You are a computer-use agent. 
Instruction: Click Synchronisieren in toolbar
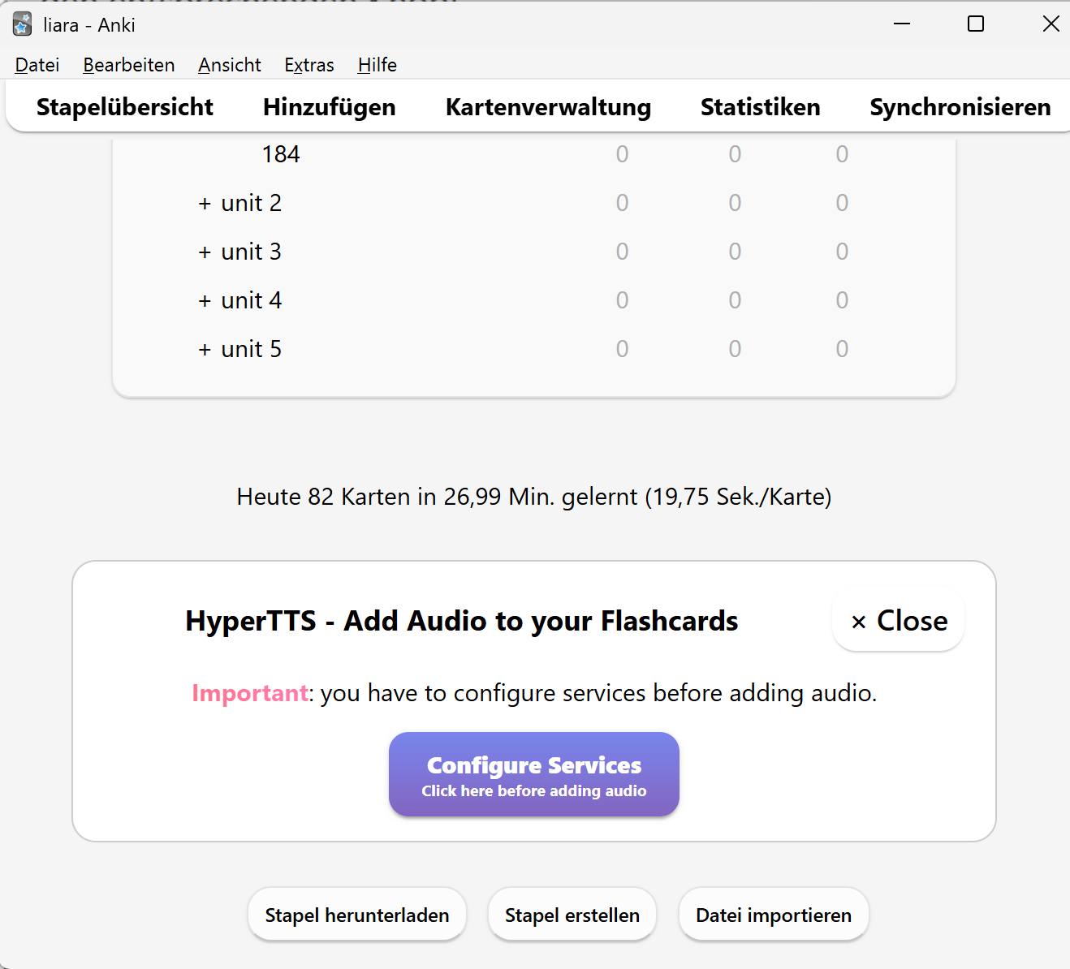960,107
